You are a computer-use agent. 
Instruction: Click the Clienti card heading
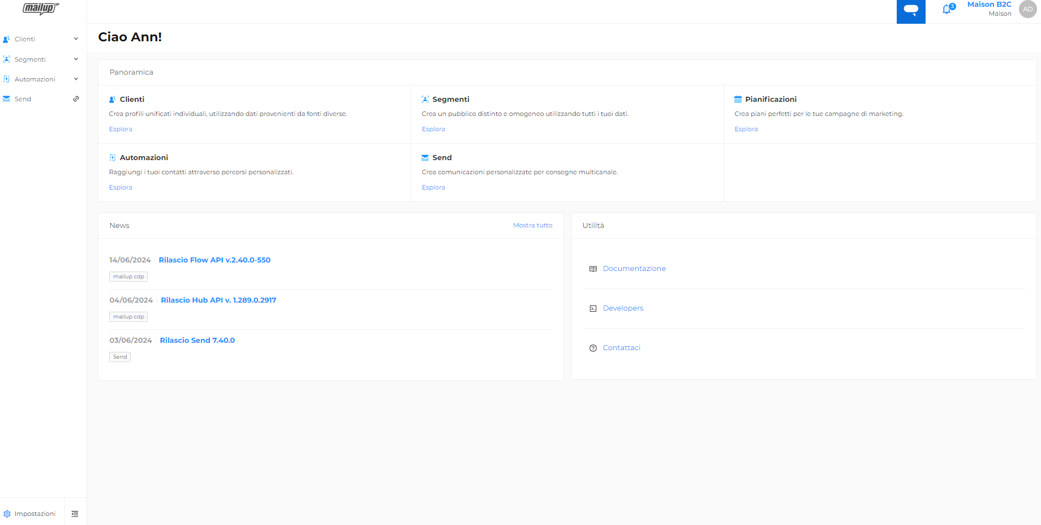coord(132,100)
